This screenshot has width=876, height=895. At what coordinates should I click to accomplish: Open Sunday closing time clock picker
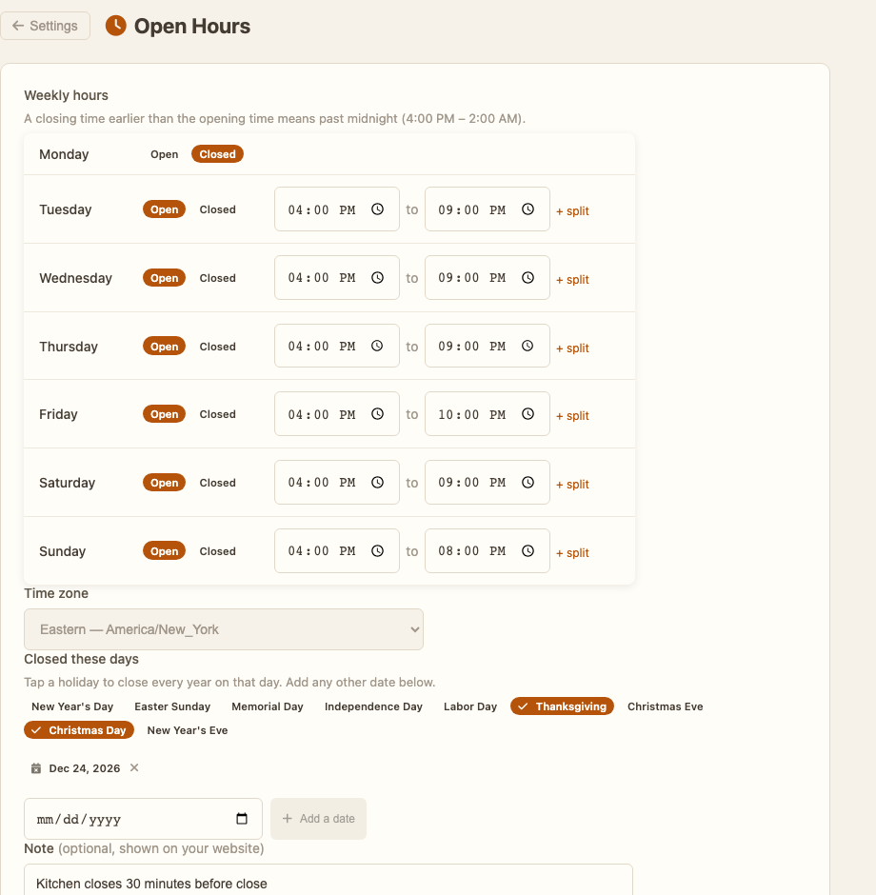click(528, 551)
